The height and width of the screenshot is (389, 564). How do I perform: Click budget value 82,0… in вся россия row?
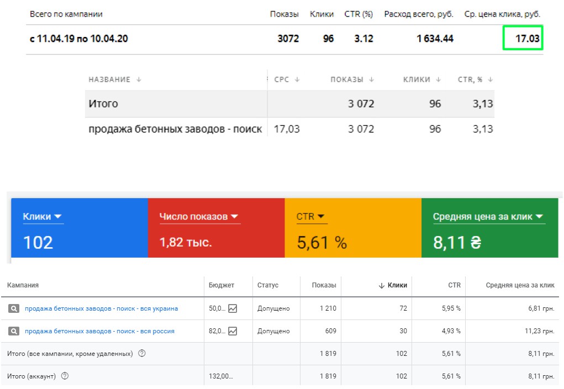217,331
